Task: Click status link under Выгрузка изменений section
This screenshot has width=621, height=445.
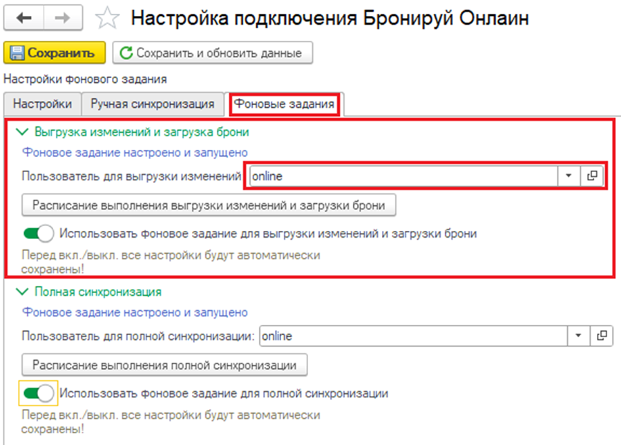Action: [x=135, y=153]
